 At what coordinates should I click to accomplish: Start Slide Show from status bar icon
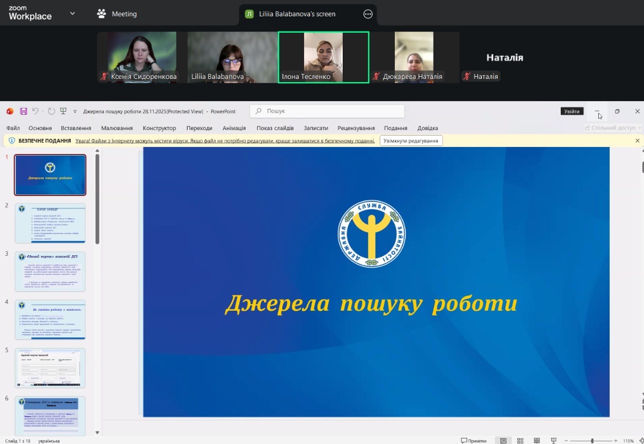pyautogui.click(x=553, y=441)
